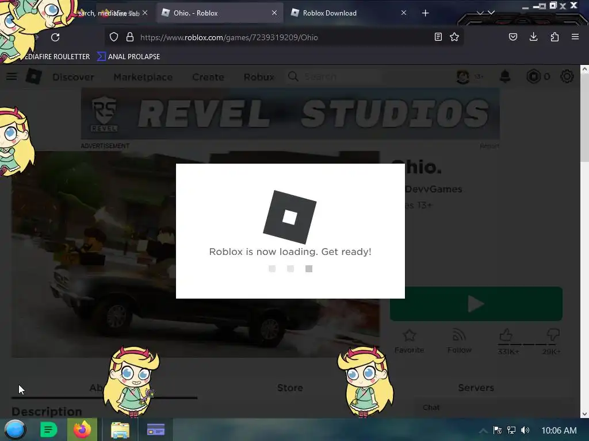The image size is (589, 441).
Task: Click the Roblox search field
Action: pos(334,76)
